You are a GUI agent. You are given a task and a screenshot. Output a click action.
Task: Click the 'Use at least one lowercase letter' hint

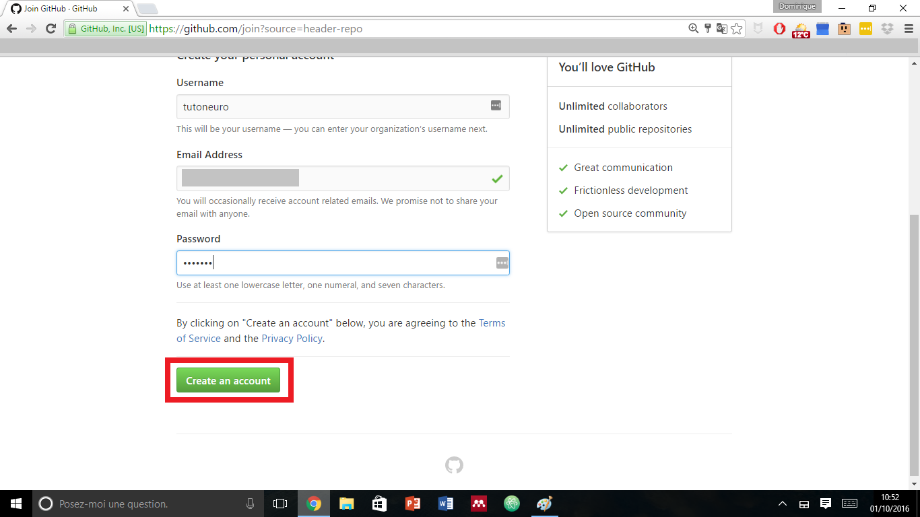click(310, 285)
